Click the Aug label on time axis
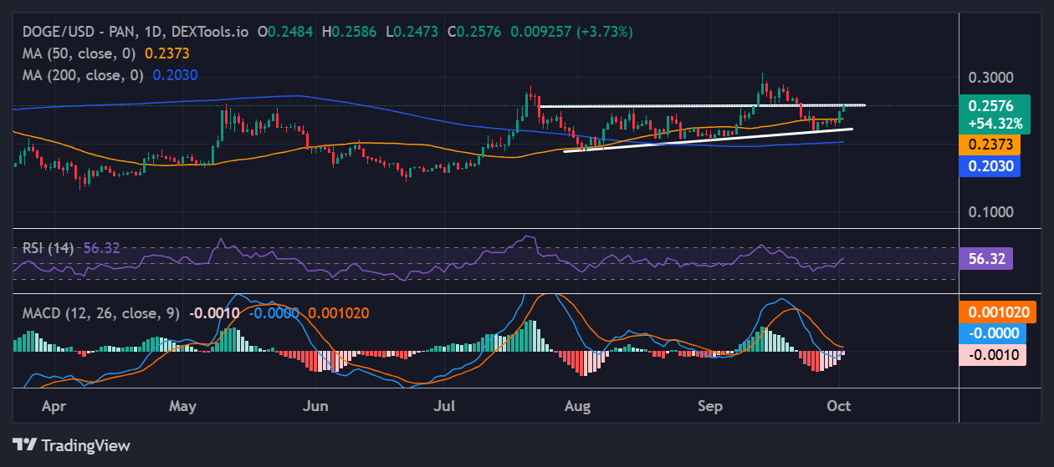This screenshot has height=467, width=1054. coord(578,405)
